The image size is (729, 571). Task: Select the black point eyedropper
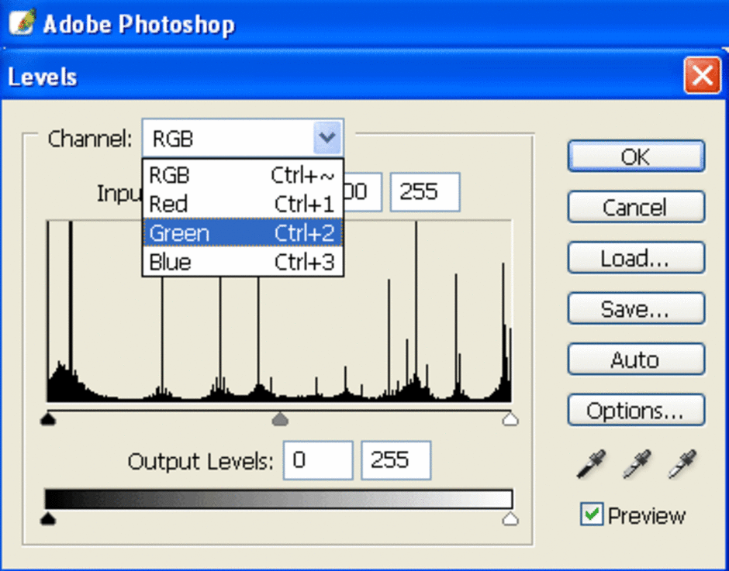pyautogui.click(x=591, y=463)
